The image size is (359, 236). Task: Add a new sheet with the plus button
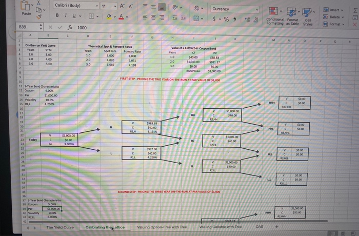(x=276, y=227)
